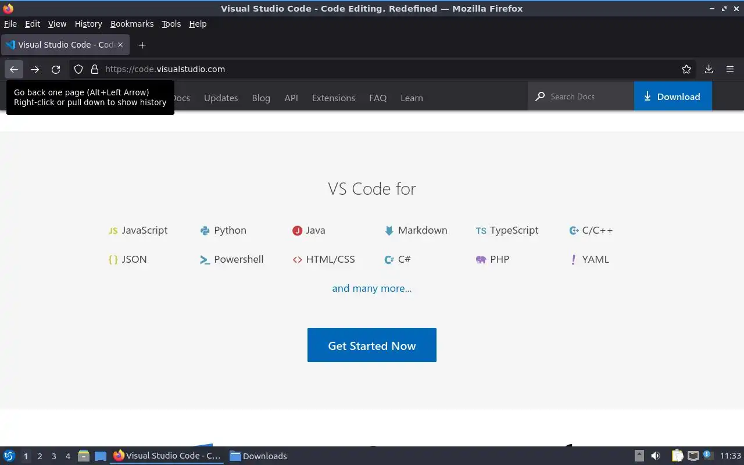Open the C/C++ language link
Viewport: 744px width, 465px height.
click(x=598, y=230)
